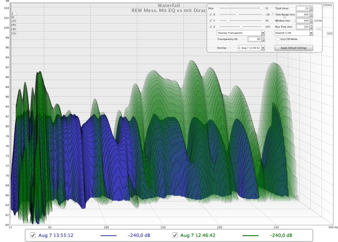
Task: Toggle the Y axis checkbox
Action: point(211,20)
